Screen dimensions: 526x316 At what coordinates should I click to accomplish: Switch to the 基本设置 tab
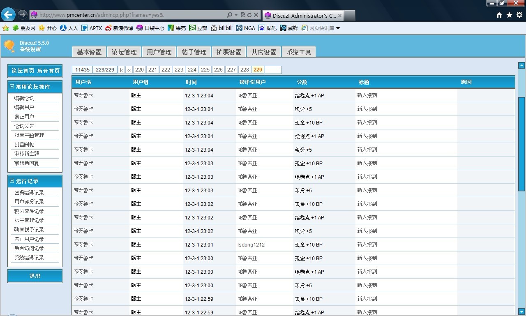pyautogui.click(x=89, y=52)
